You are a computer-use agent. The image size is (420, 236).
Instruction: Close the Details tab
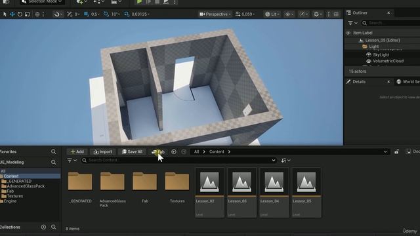388,81
